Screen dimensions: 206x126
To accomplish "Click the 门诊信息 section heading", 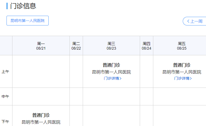I will click(x=23, y=6).
